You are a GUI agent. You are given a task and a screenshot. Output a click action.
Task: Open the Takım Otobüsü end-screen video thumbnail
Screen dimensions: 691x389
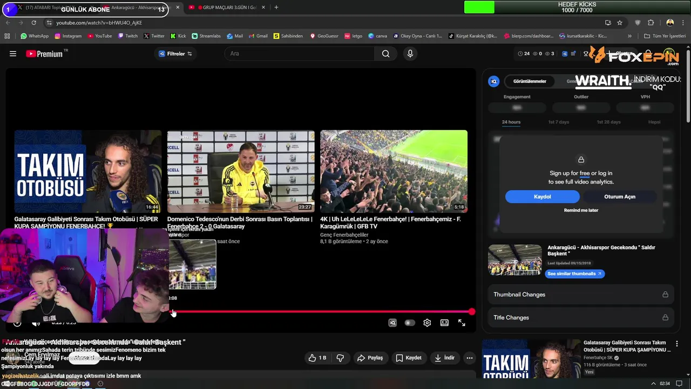tap(88, 171)
